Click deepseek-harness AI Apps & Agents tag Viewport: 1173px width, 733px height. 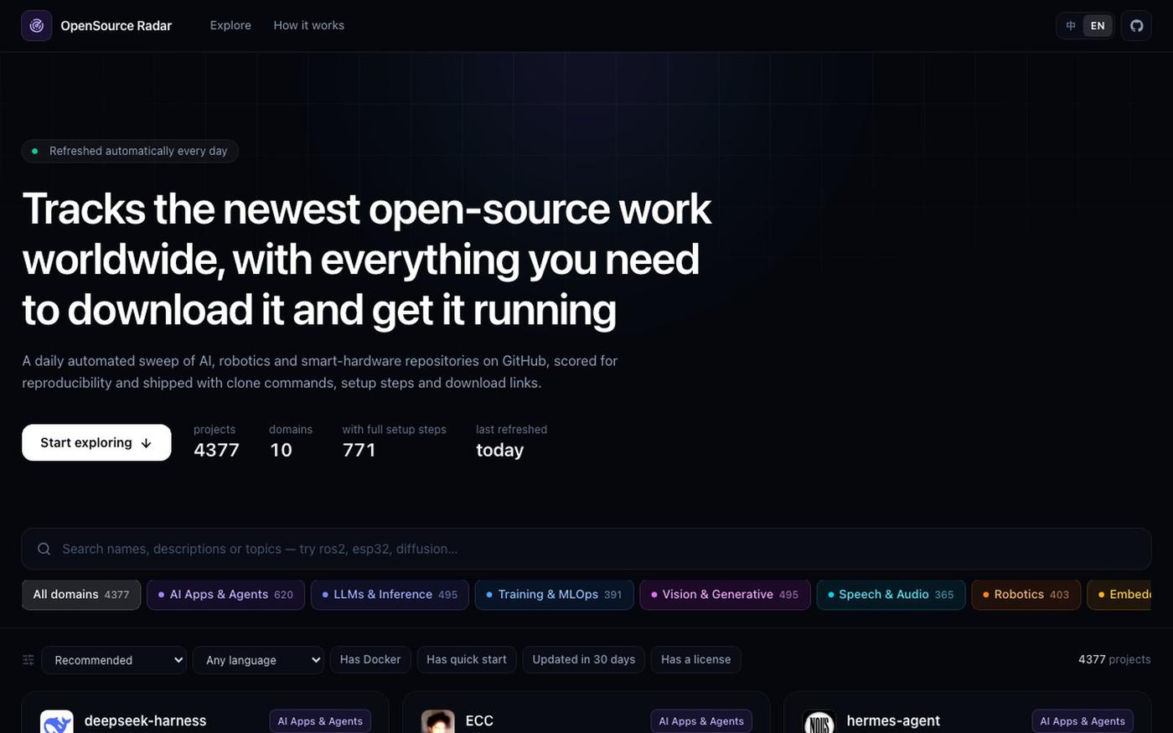(320, 721)
